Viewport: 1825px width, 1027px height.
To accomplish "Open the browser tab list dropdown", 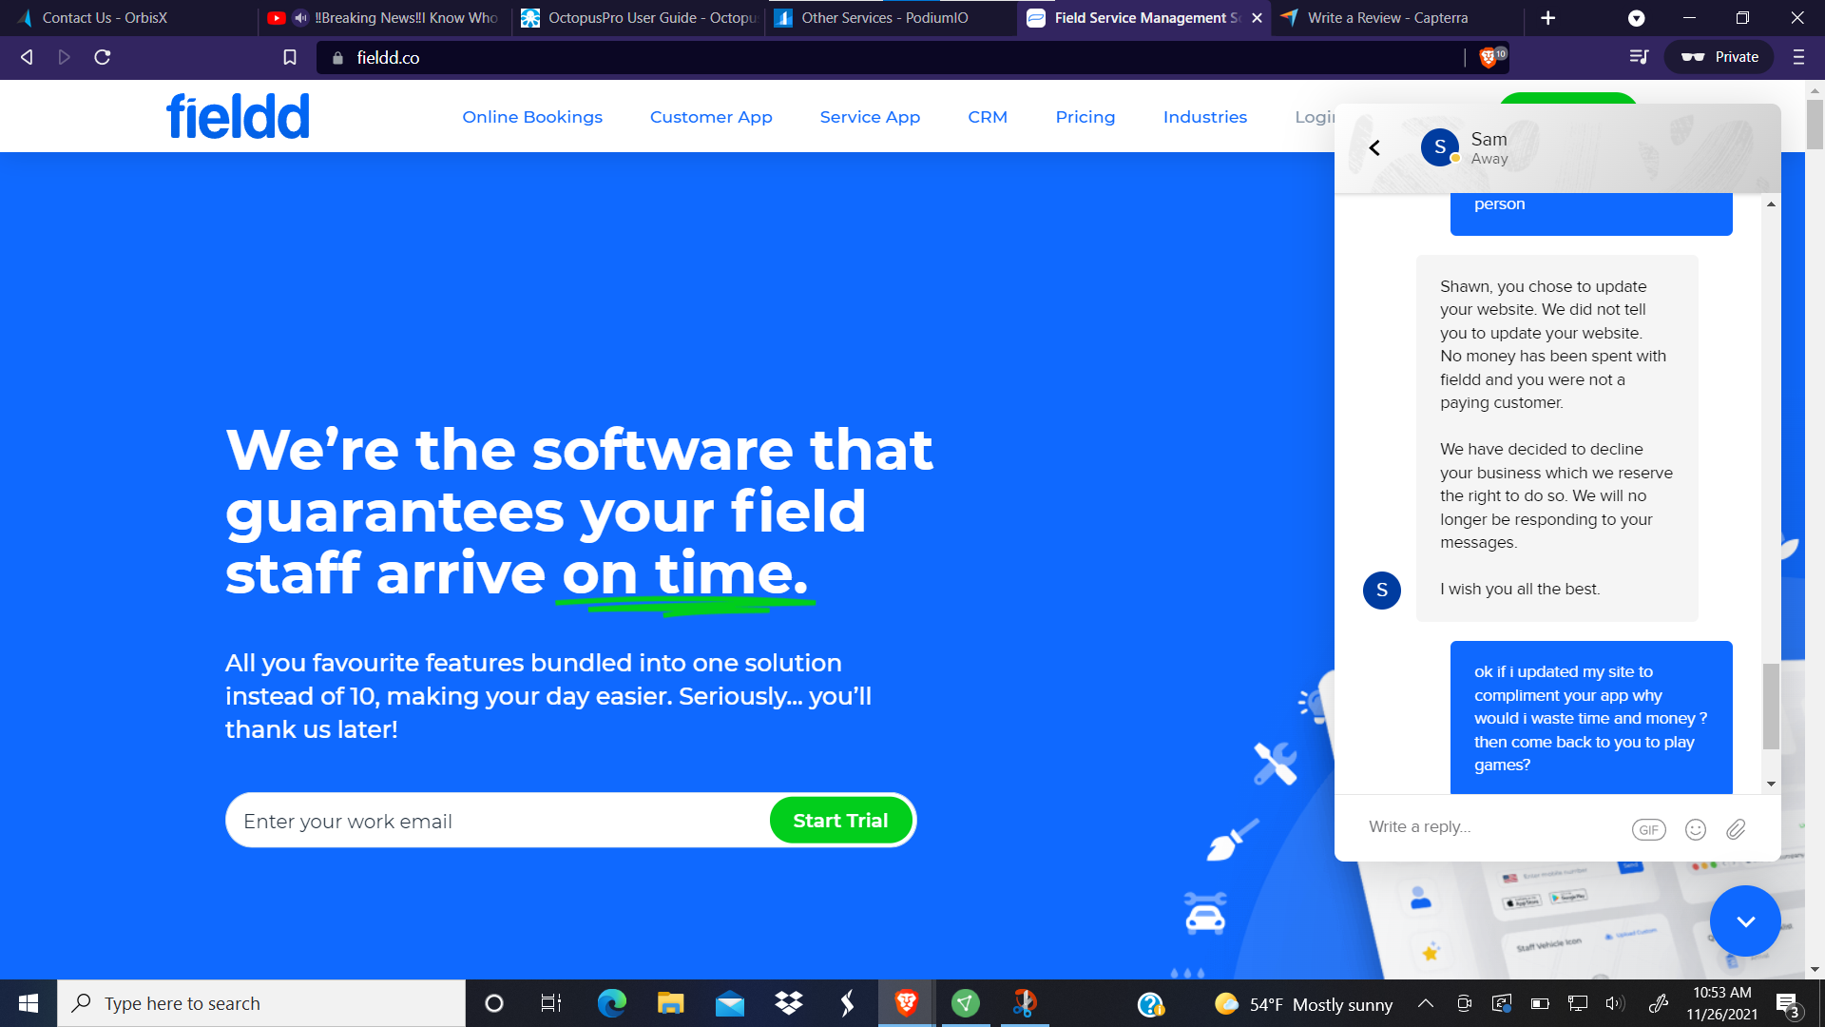I will tap(1637, 17).
